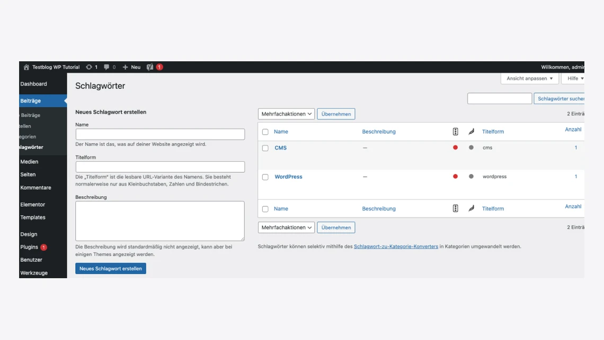This screenshot has height=340, width=604.
Task: Open the top Mehrfachaktionen dropdown
Action: point(286,114)
